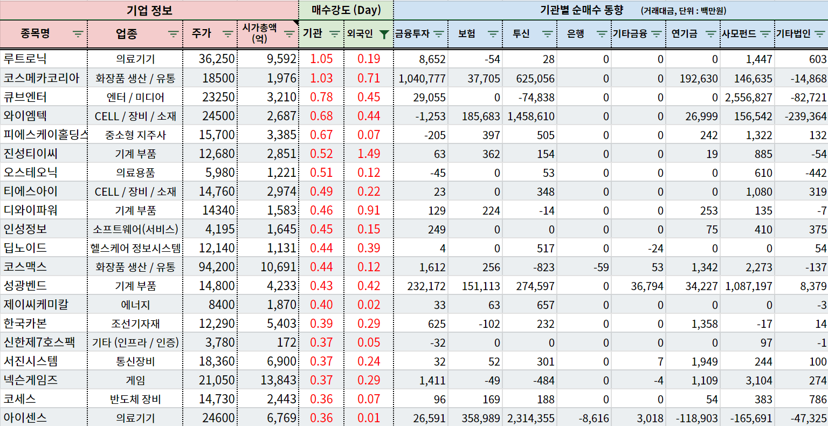Click the 루트로닉 stock name cell

[44, 59]
